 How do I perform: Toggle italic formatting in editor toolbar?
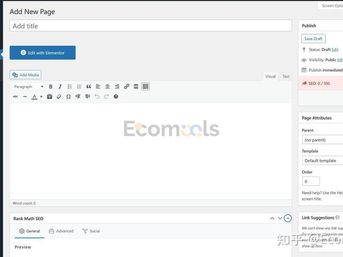coord(60,87)
